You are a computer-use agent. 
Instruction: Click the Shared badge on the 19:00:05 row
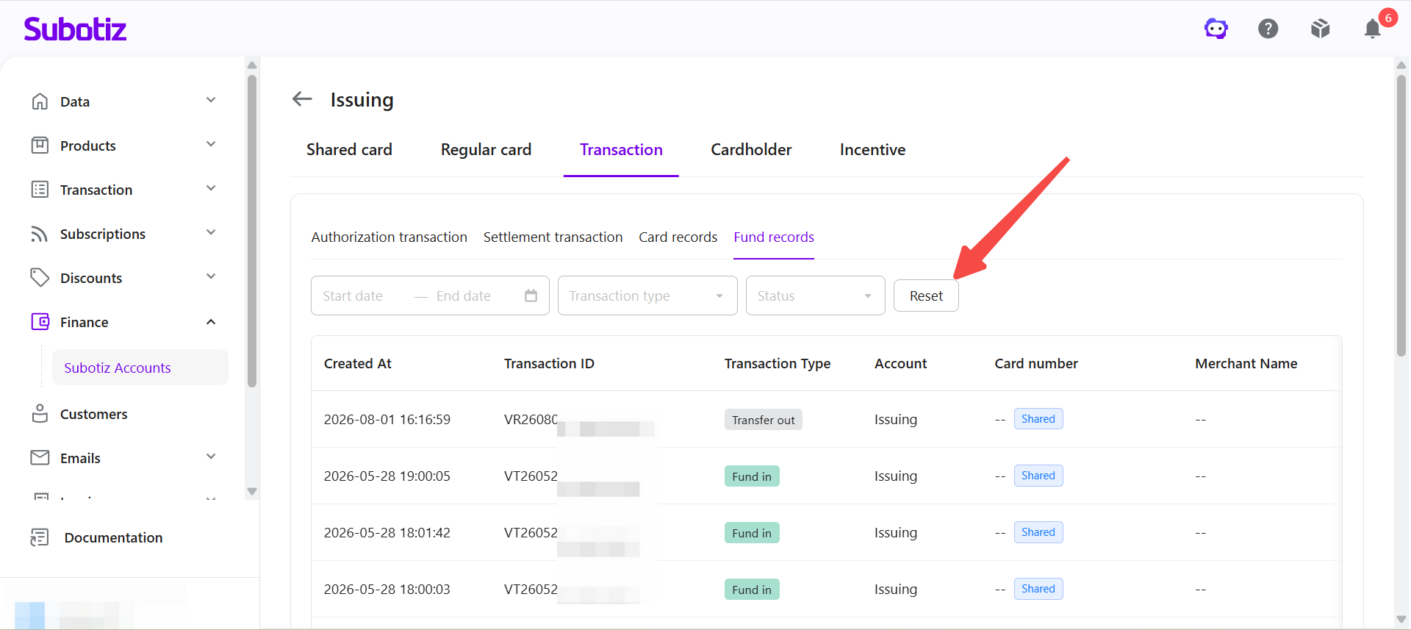(x=1038, y=476)
